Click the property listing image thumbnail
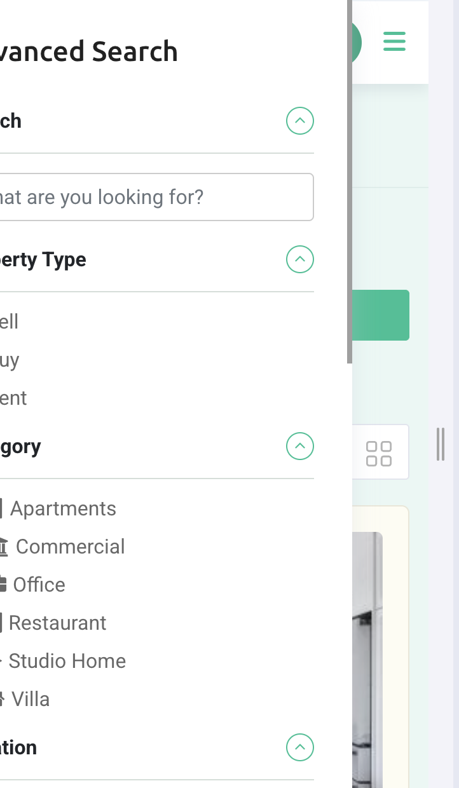The image size is (459, 788). point(367,660)
